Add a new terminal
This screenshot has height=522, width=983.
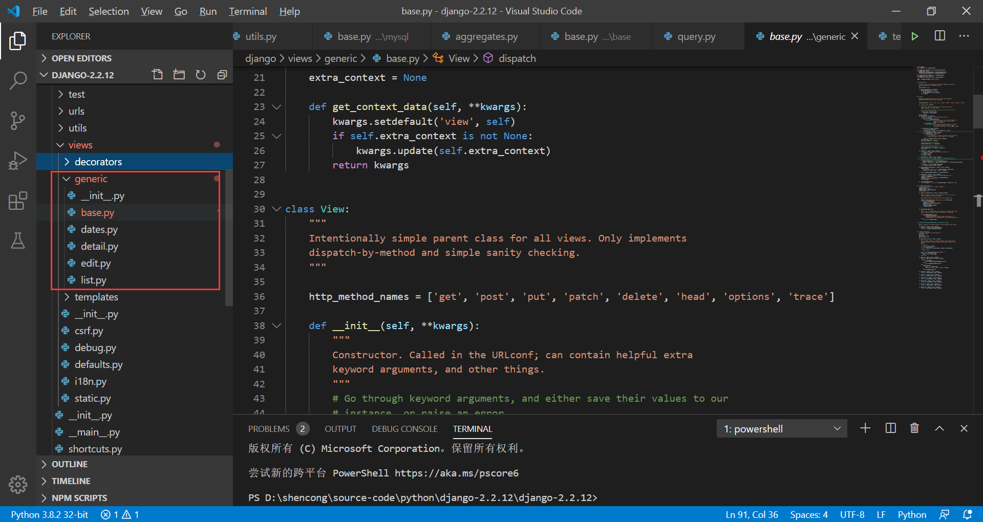click(x=865, y=428)
